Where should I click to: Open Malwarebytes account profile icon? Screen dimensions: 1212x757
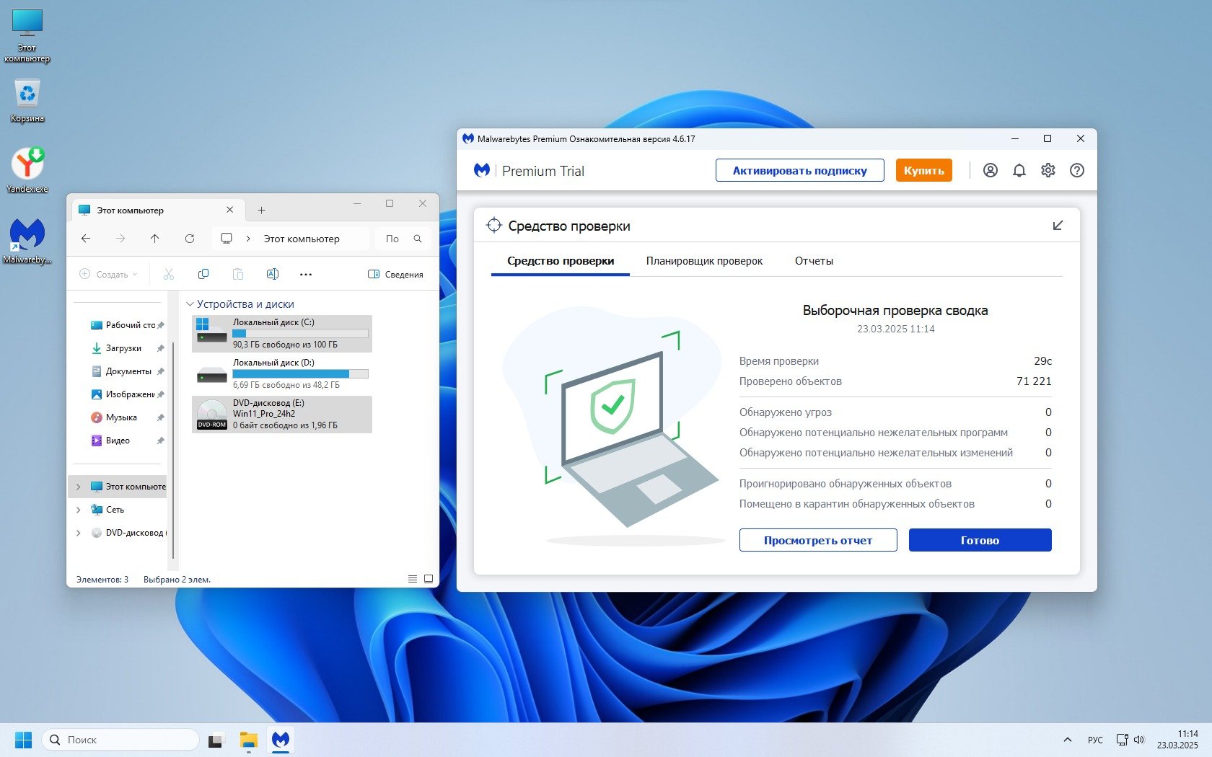click(991, 170)
